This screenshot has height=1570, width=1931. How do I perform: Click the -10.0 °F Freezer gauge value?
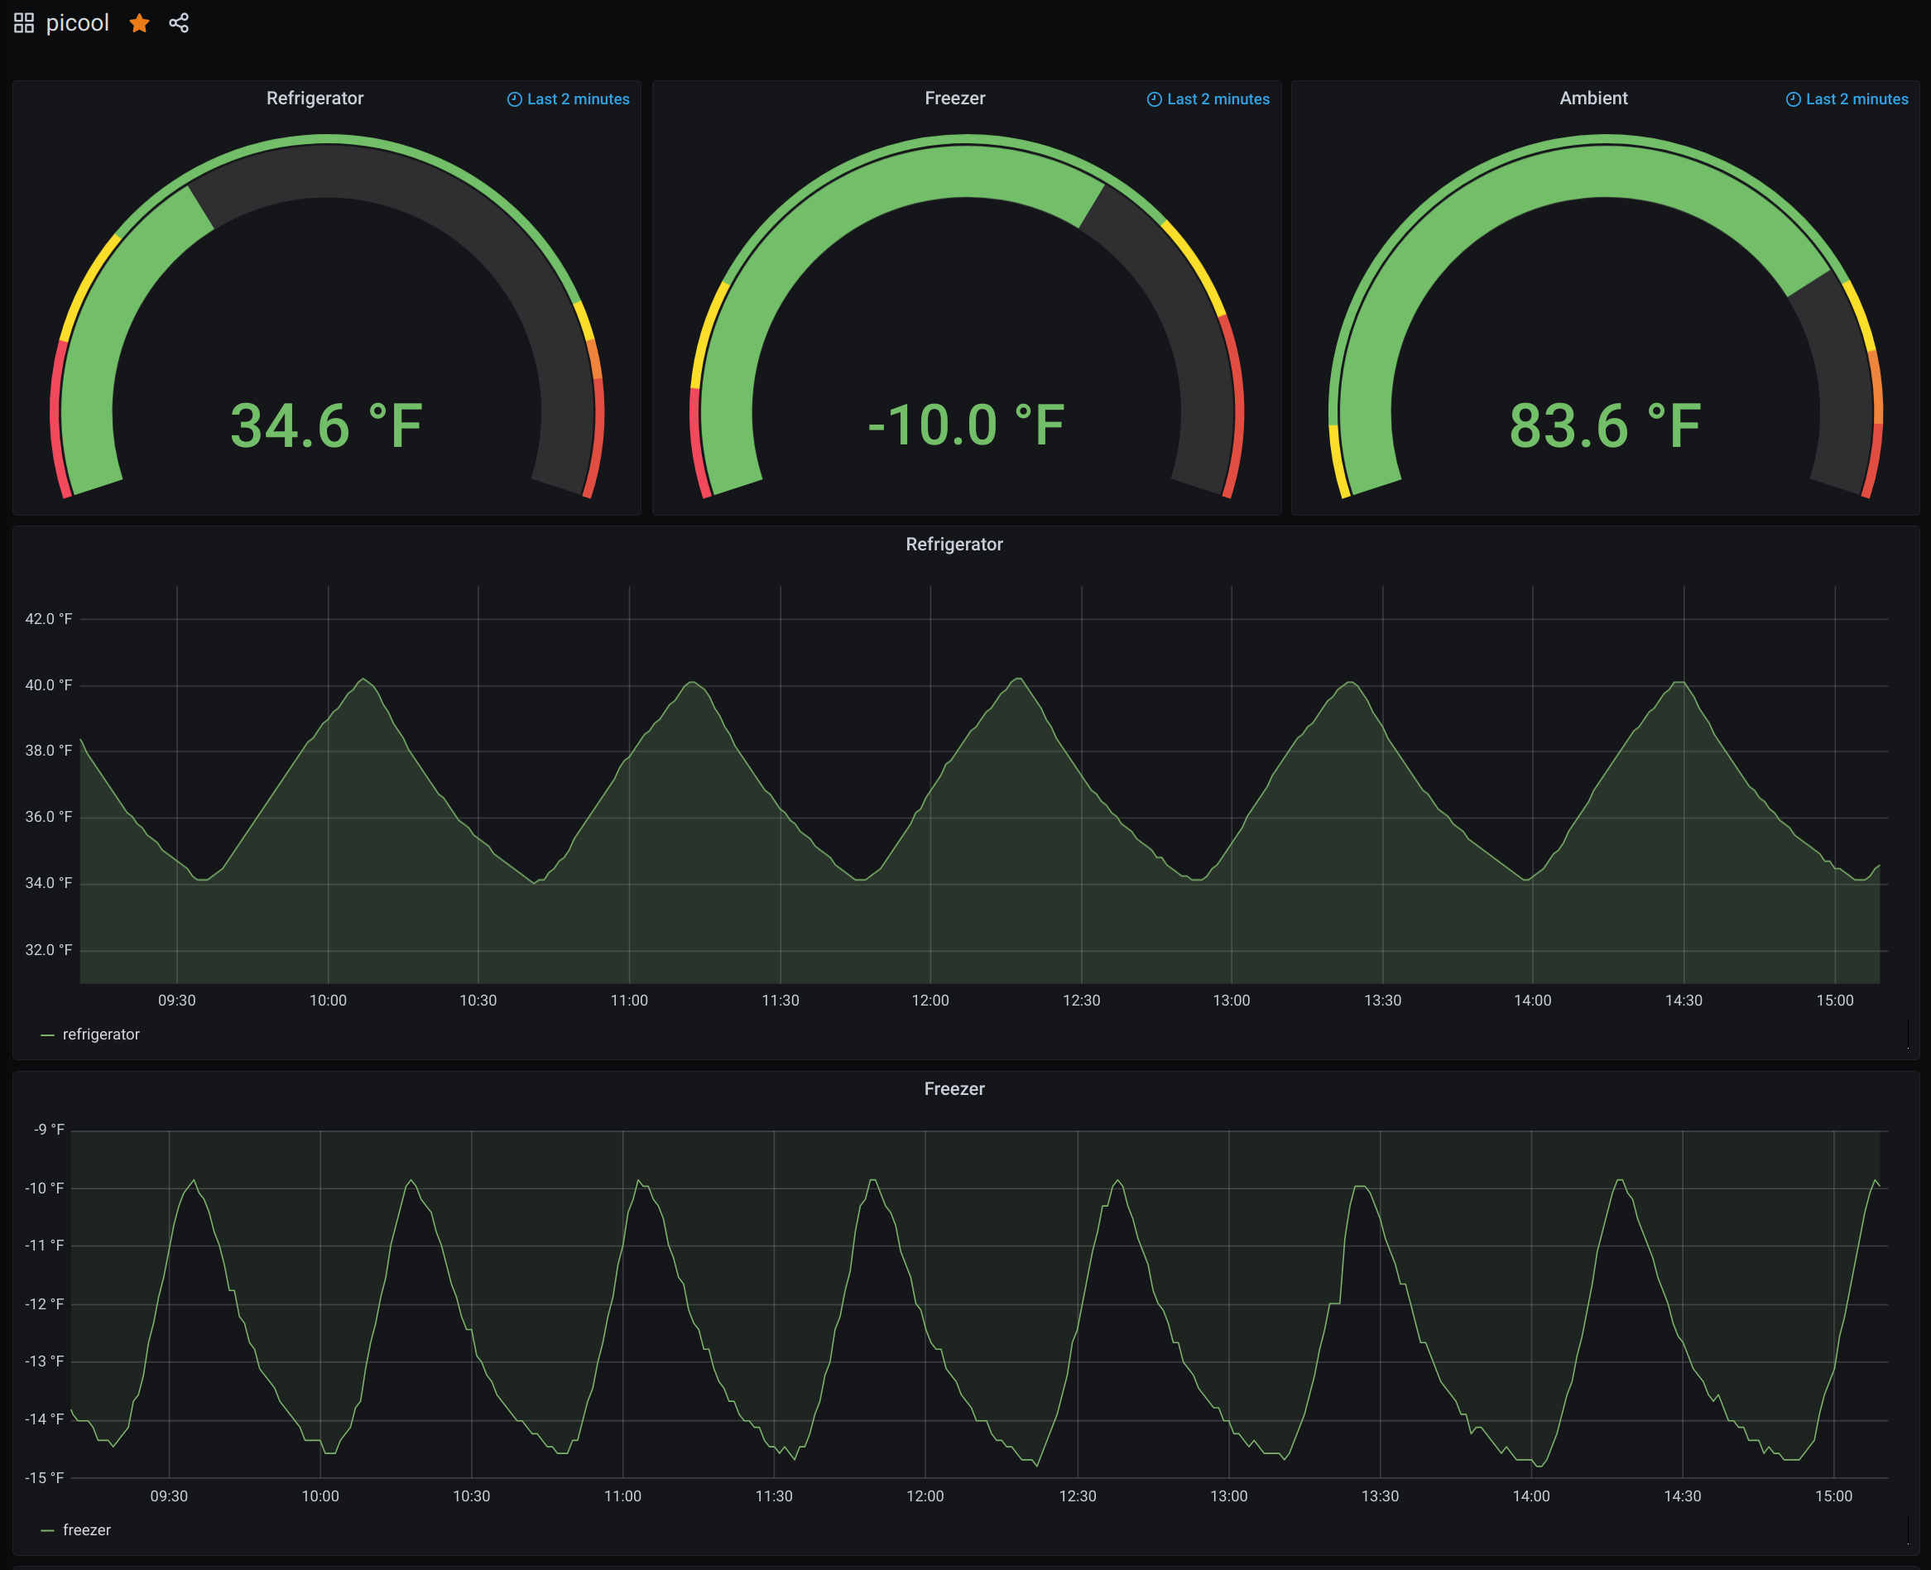(966, 426)
